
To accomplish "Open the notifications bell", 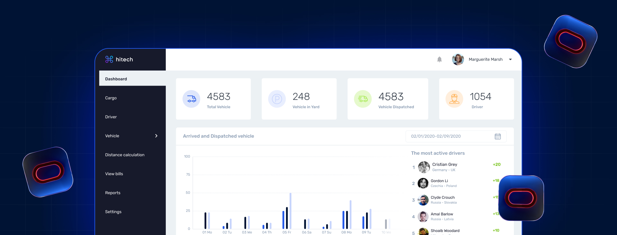I will [439, 59].
